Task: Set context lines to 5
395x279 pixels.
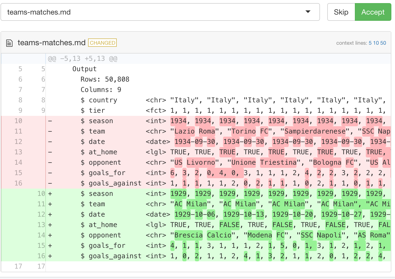Action: click(370, 43)
